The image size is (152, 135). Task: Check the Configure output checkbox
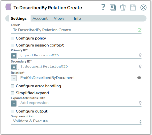13,111
